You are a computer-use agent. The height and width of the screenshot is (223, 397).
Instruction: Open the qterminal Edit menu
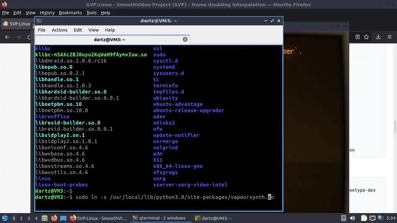point(78,30)
